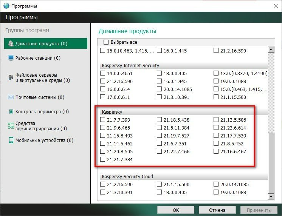Enable Kaspersky version 21.8.5.452

[x=216, y=143]
